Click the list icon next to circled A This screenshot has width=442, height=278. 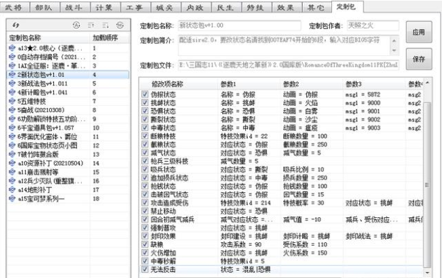coord(91,25)
